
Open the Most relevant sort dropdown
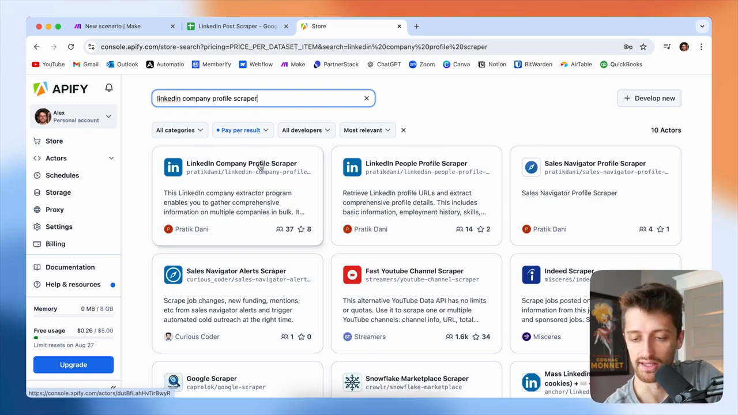click(367, 130)
